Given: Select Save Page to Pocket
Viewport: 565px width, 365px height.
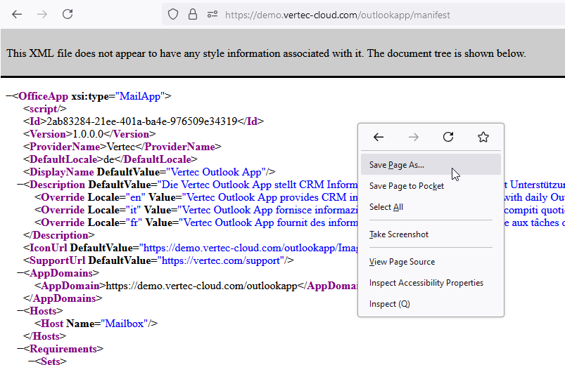Looking at the screenshot, I should (x=407, y=186).
